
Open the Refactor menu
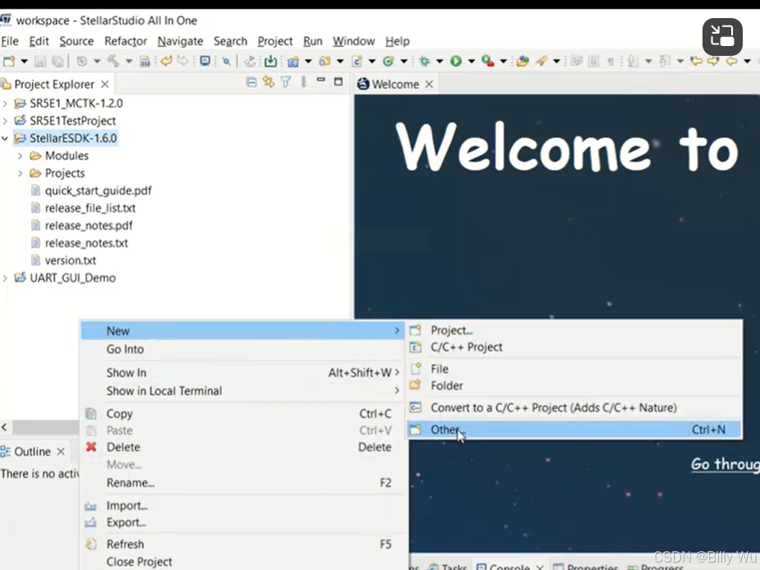tap(125, 41)
